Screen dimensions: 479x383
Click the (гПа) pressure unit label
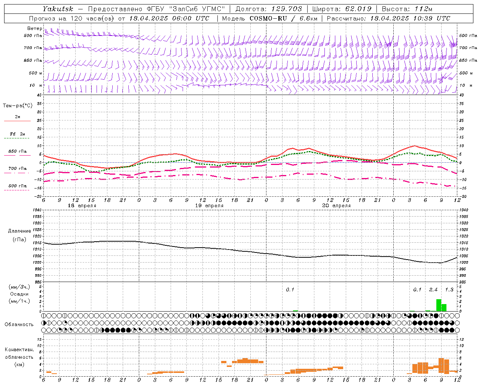(x=19, y=239)
